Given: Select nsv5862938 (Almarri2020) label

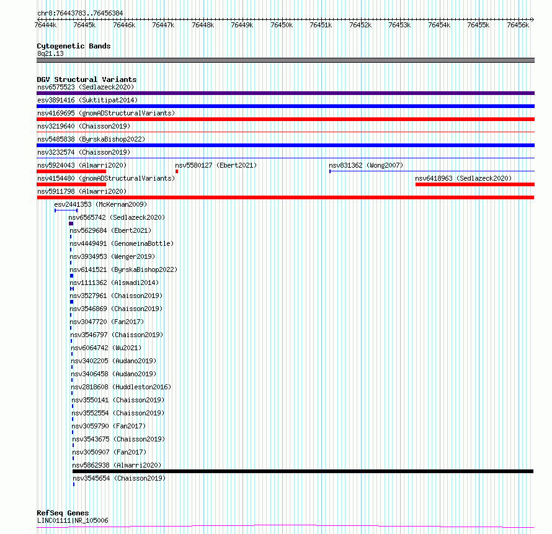Looking at the screenshot, I should tap(117, 465).
